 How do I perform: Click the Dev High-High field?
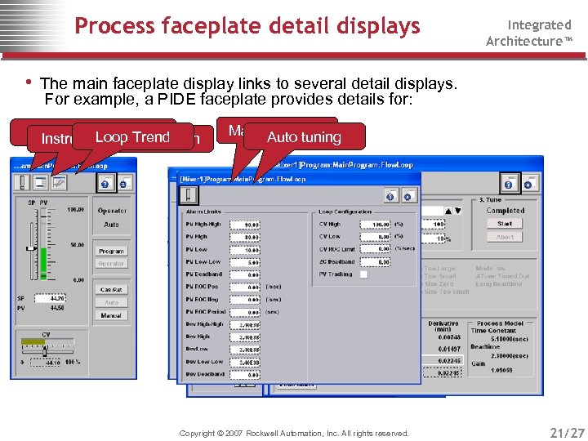245,325
